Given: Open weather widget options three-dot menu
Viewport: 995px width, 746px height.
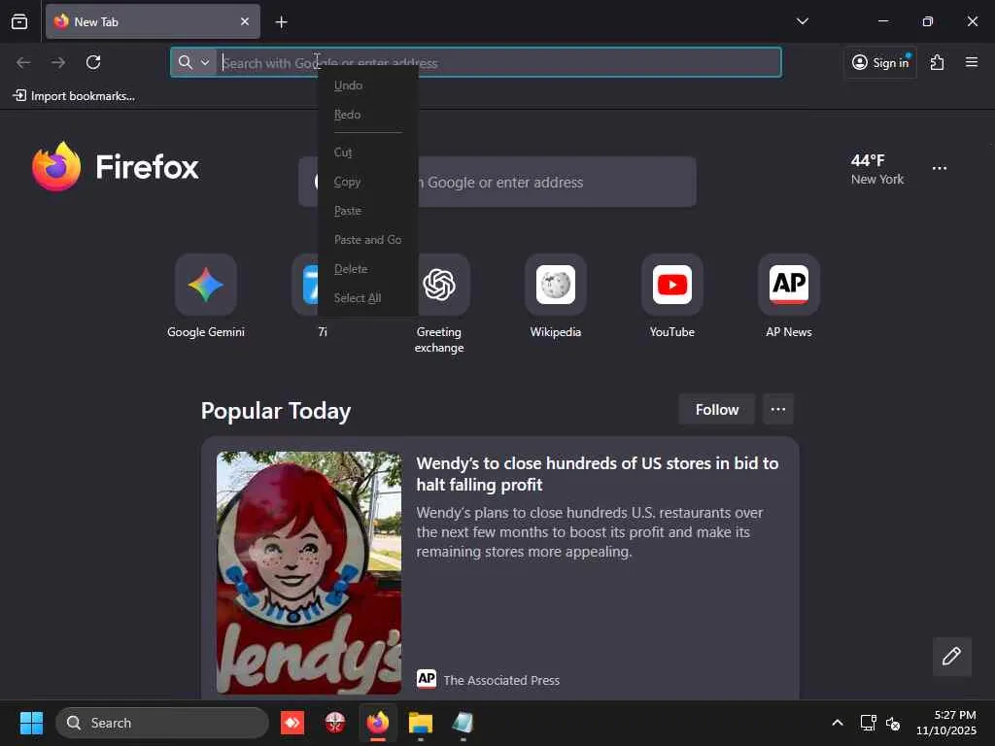Looking at the screenshot, I should [940, 168].
